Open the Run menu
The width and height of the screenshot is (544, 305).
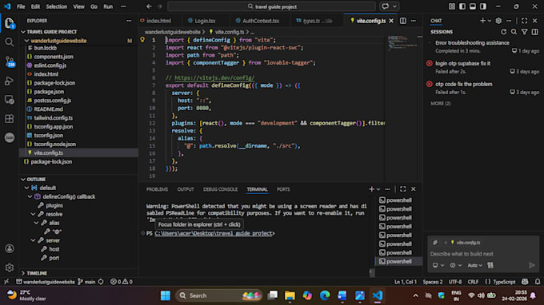click(x=108, y=6)
